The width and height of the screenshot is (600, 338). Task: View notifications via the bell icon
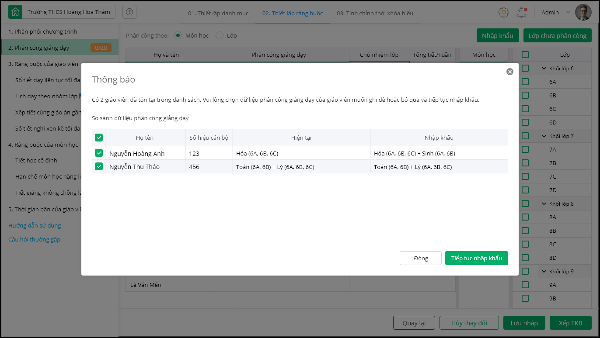click(x=521, y=12)
